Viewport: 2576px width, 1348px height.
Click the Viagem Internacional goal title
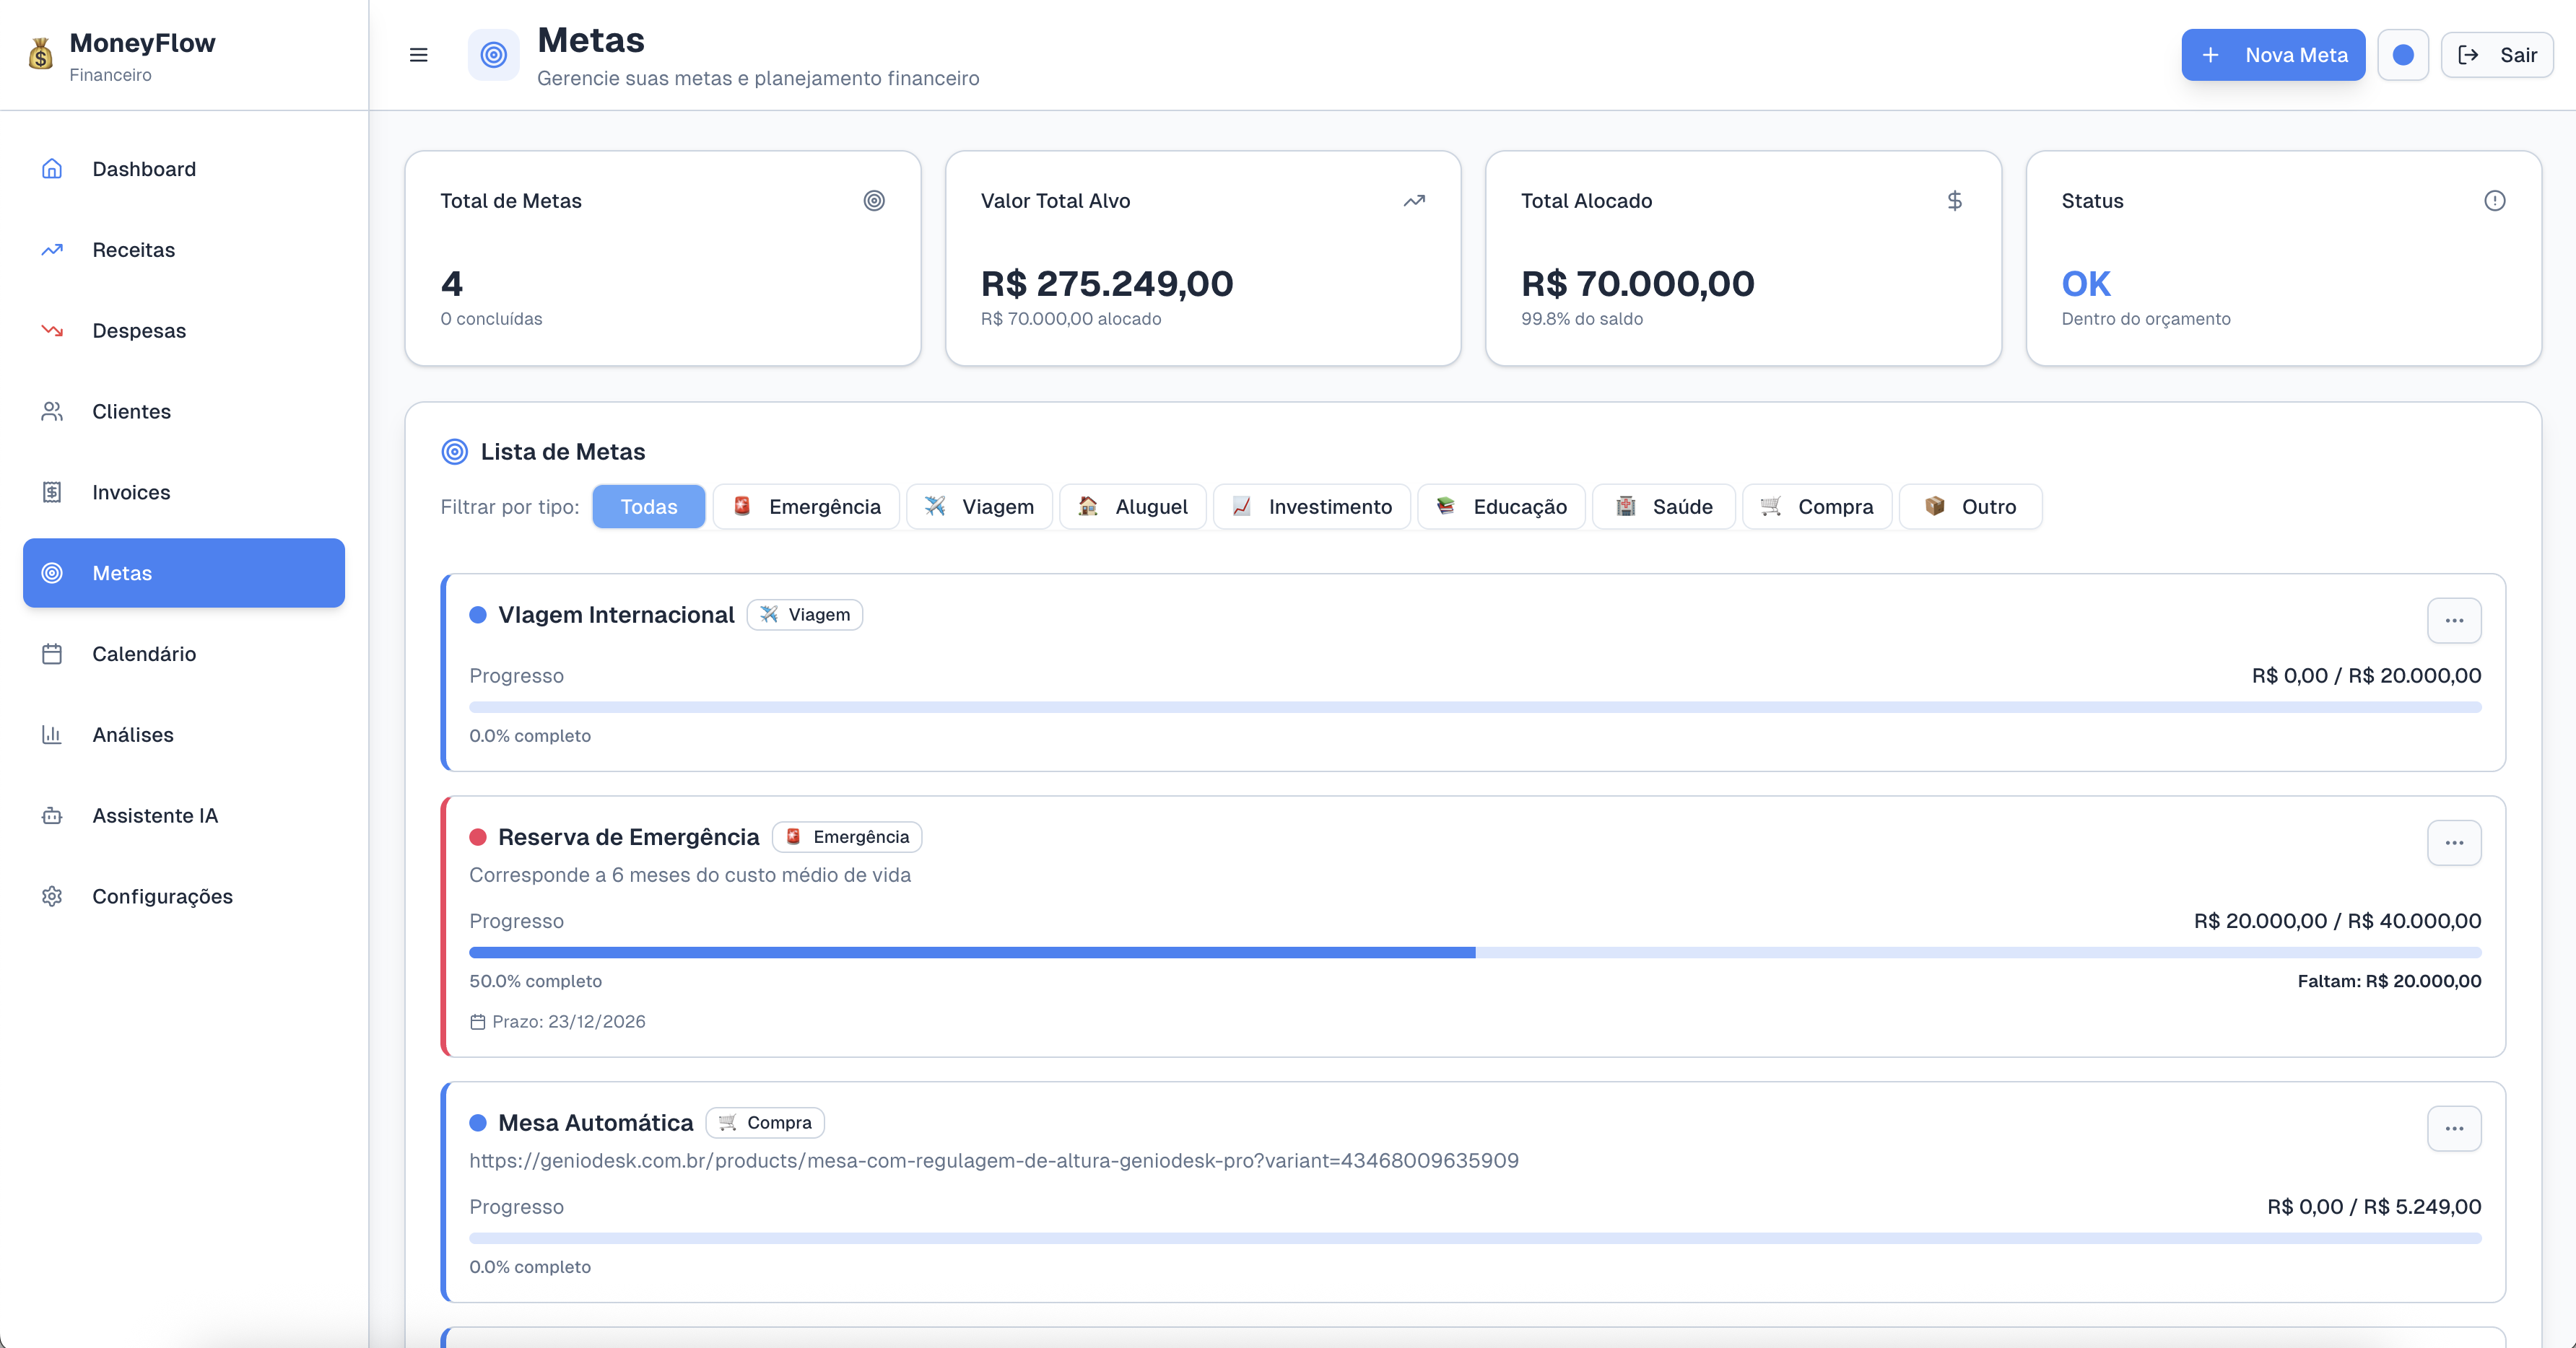[616, 615]
